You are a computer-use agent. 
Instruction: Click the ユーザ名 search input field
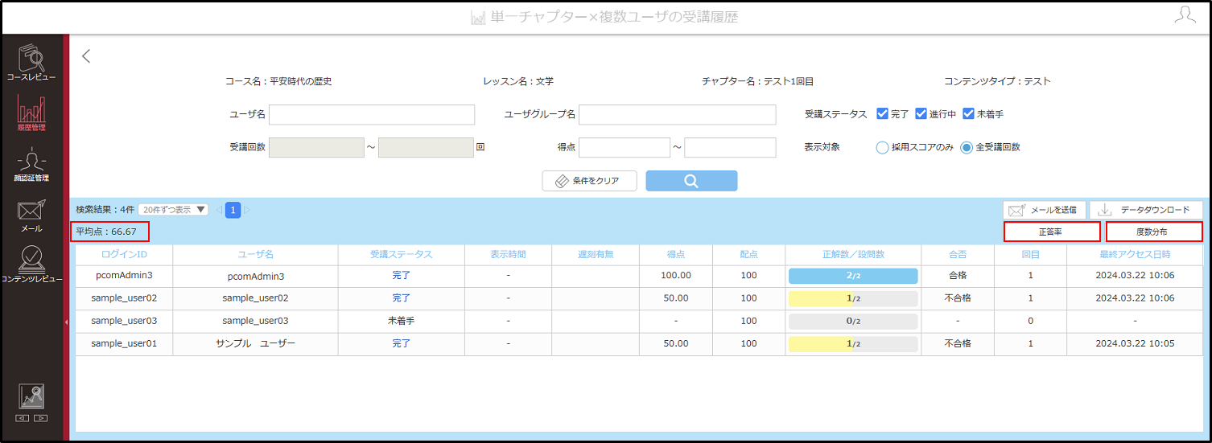372,114
